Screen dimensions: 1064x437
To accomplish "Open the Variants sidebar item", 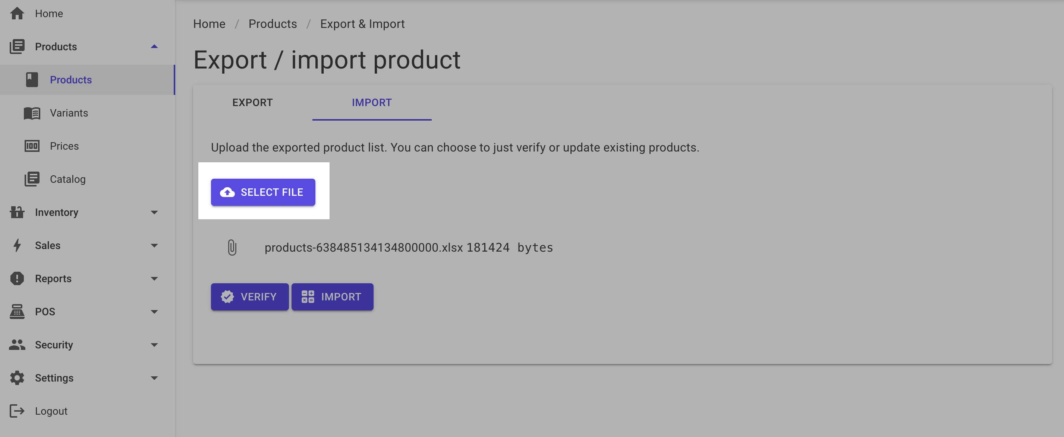I will click(x=88, y=113).
